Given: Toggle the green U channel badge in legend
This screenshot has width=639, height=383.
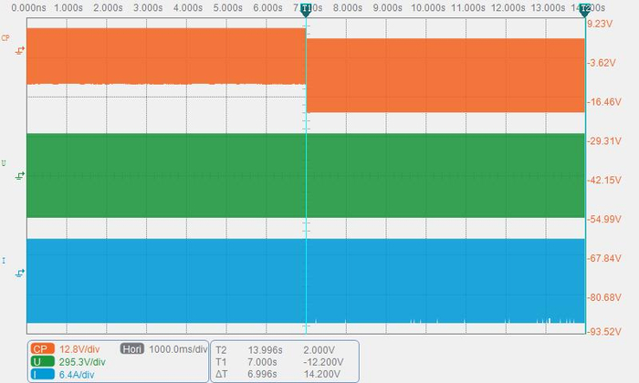Looking at the screenshot, I should [42, 362].
